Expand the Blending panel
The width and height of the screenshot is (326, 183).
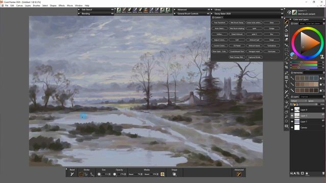click(79, 14)
